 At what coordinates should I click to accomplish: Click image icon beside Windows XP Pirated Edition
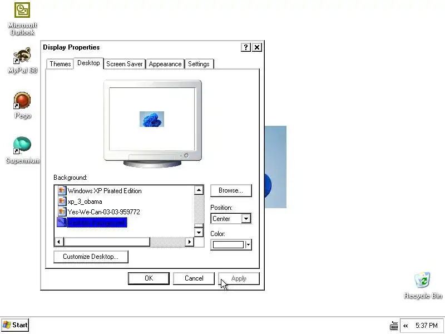tap(62, 190)
